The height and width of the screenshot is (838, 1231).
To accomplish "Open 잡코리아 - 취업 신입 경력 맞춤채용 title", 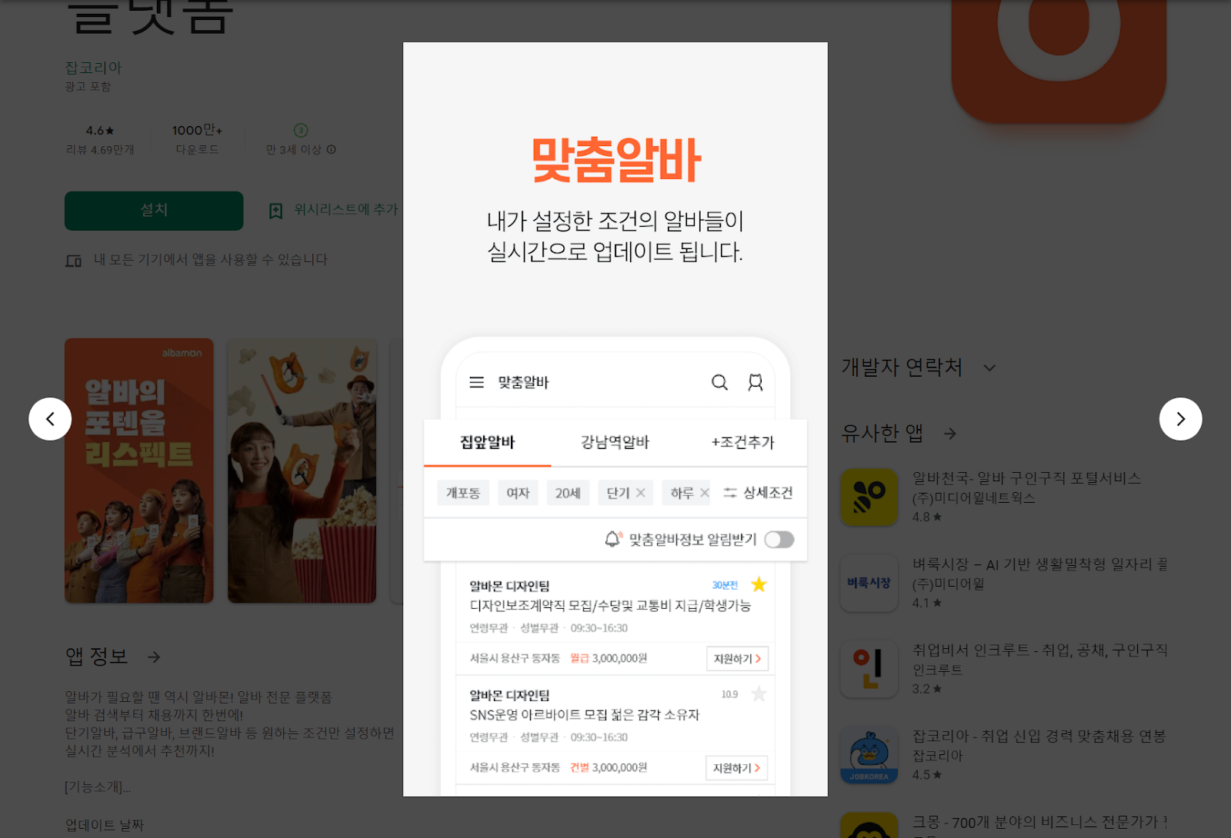I will click(x=1039, y=737).
